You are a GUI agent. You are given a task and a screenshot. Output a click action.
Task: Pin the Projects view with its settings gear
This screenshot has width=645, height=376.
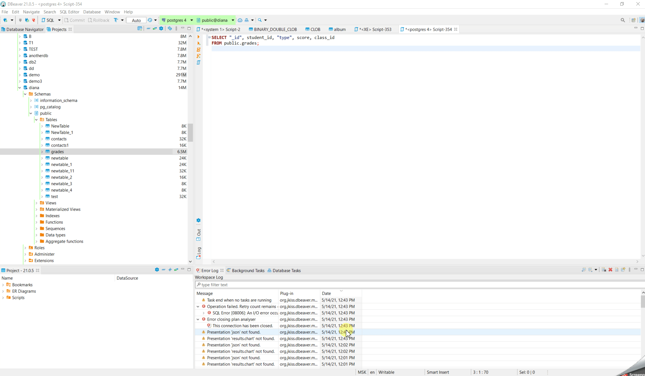(161, 29)
